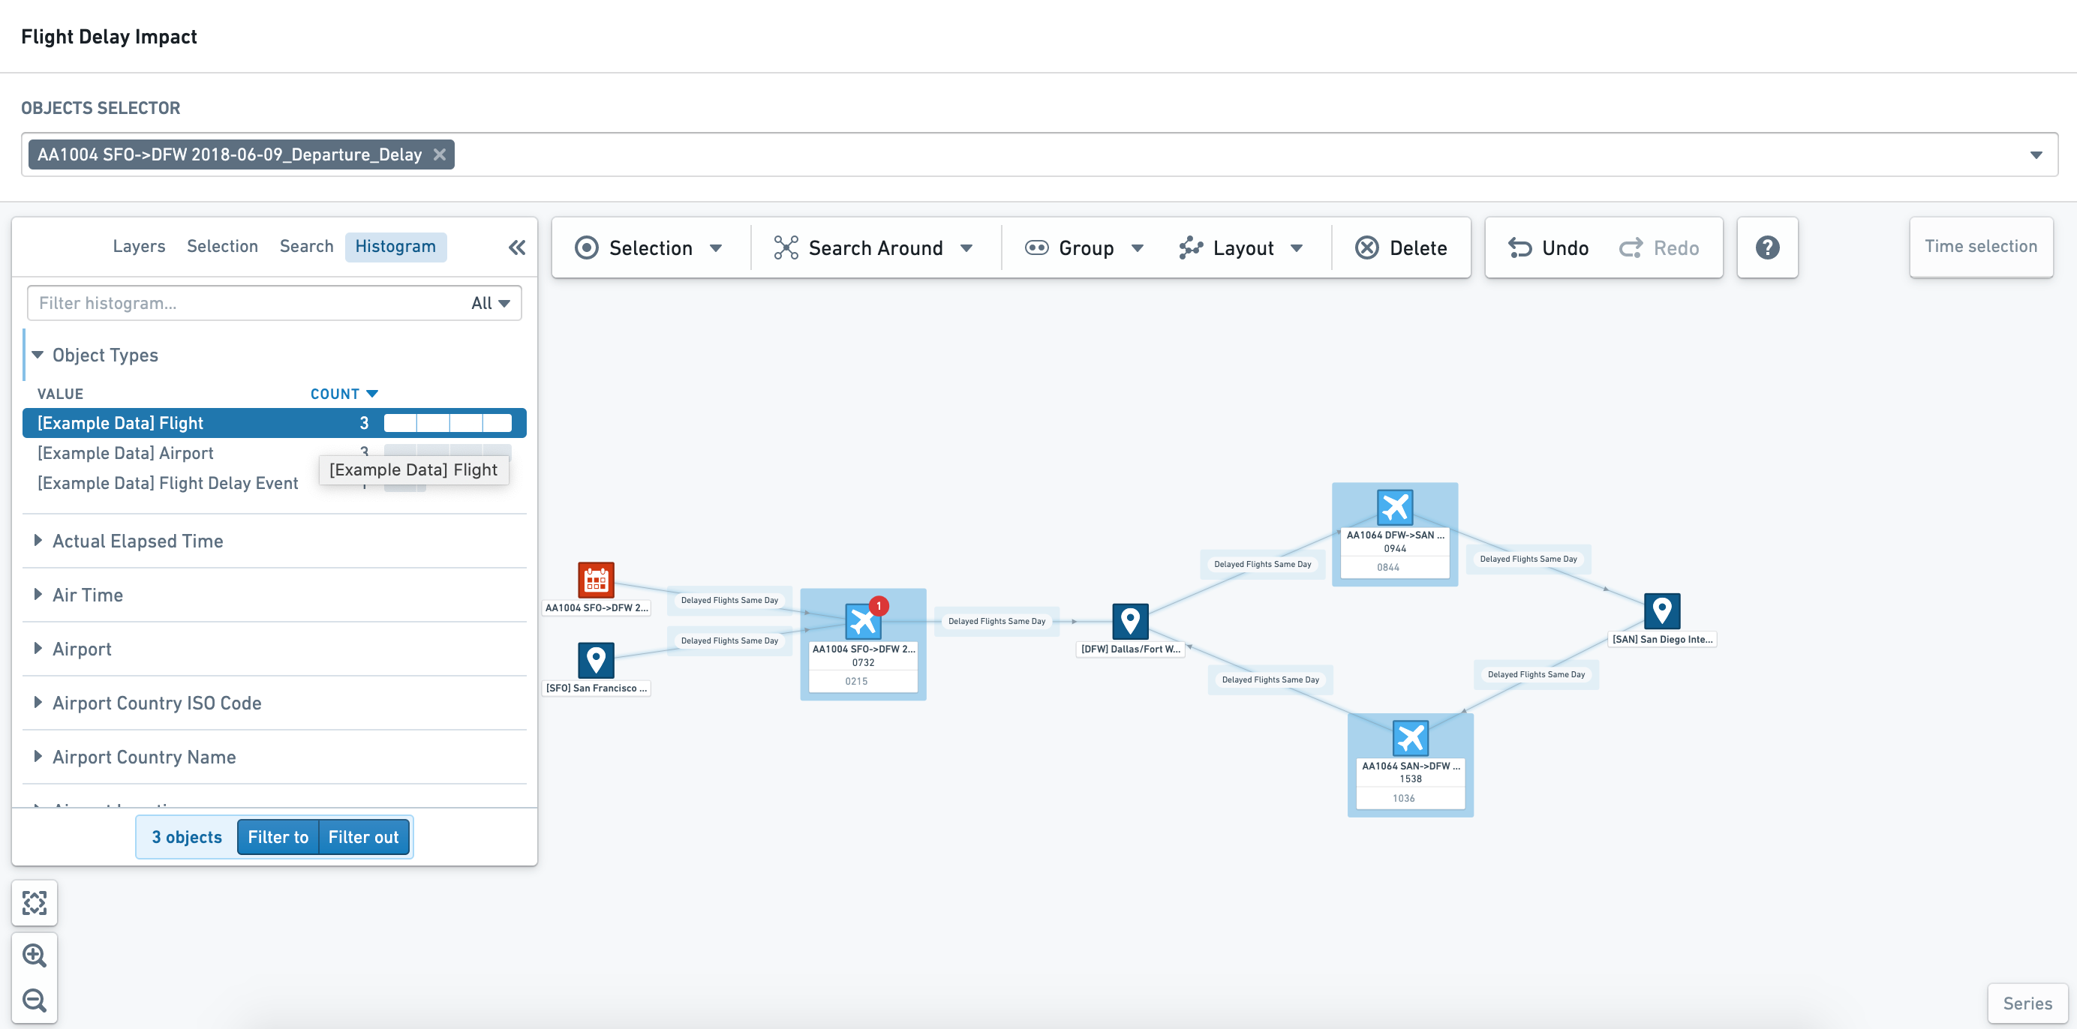
Task: Open the All filter dropdown
Action: 490,303
